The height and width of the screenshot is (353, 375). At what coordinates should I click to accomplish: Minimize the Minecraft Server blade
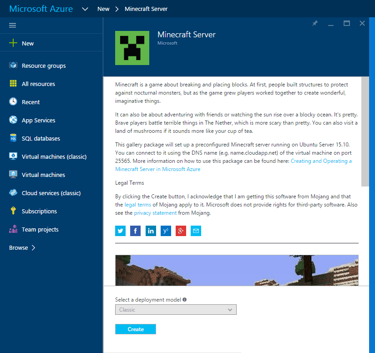331,25
